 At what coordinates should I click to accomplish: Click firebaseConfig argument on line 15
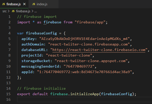pyautogui.click(x=117, y=94)
